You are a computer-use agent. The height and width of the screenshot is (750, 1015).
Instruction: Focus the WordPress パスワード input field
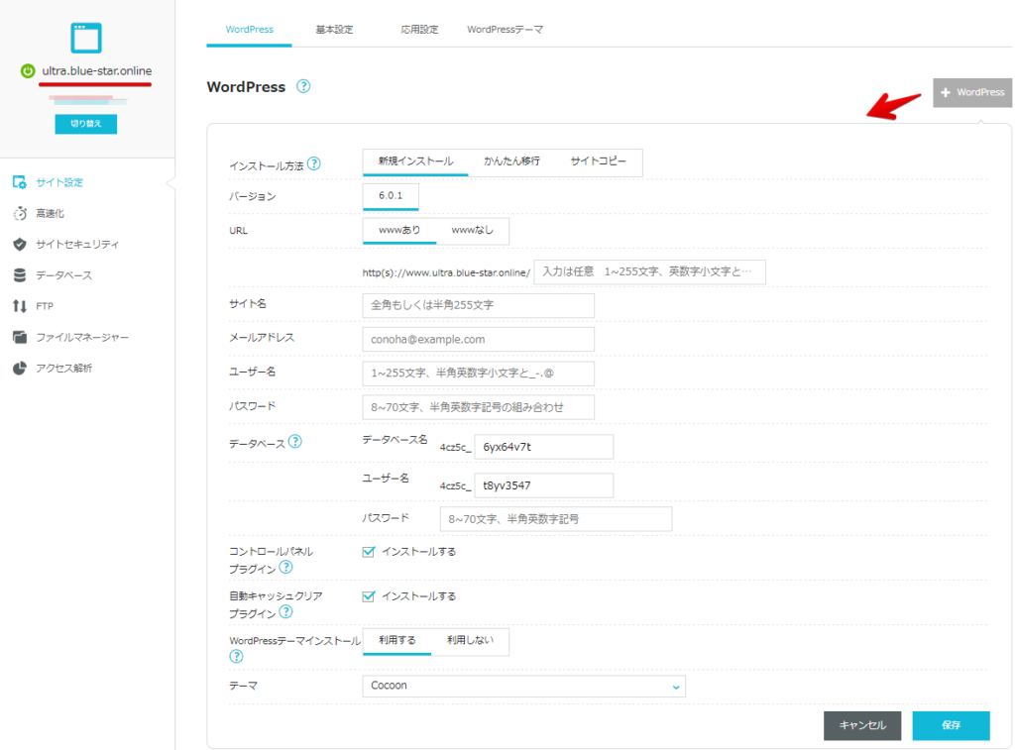(479, 407)
